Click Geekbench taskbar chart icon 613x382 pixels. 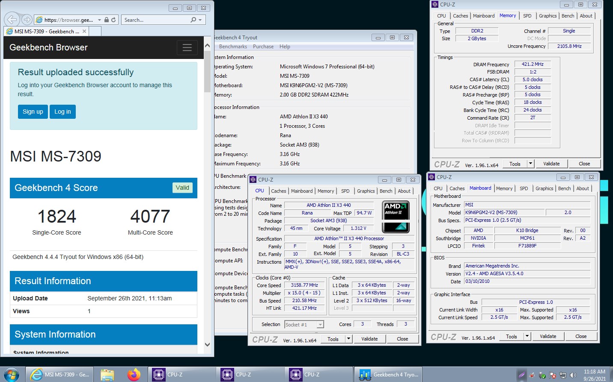tap(365, 375)
